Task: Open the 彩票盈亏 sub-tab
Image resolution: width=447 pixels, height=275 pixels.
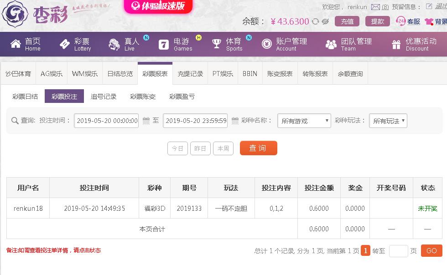Action: (182, 97)
